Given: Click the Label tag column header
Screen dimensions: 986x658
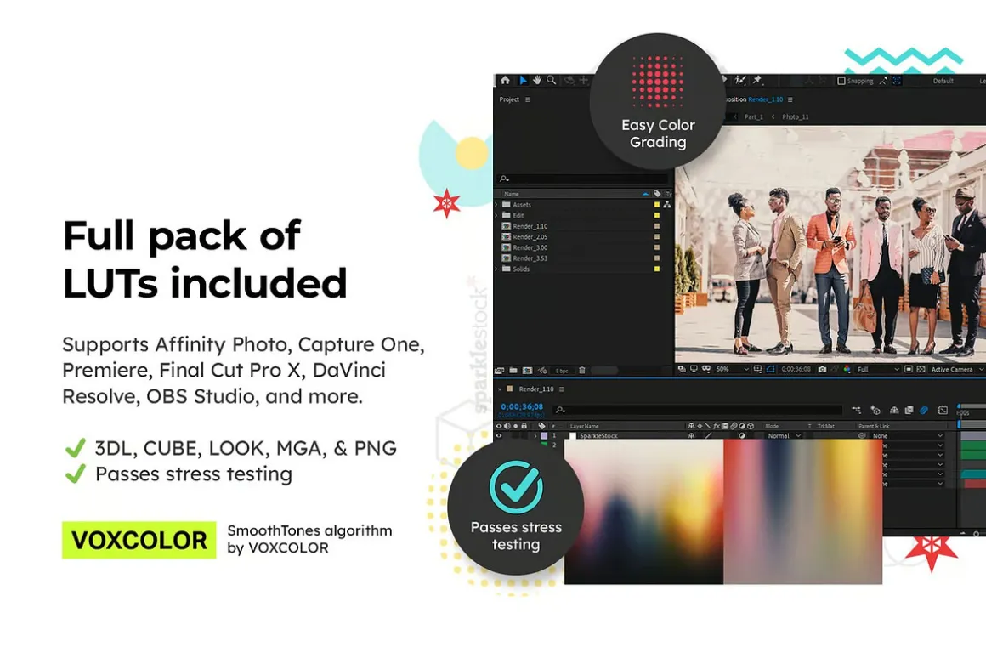Looking at the screenshot, I should (x=657, y=194).
